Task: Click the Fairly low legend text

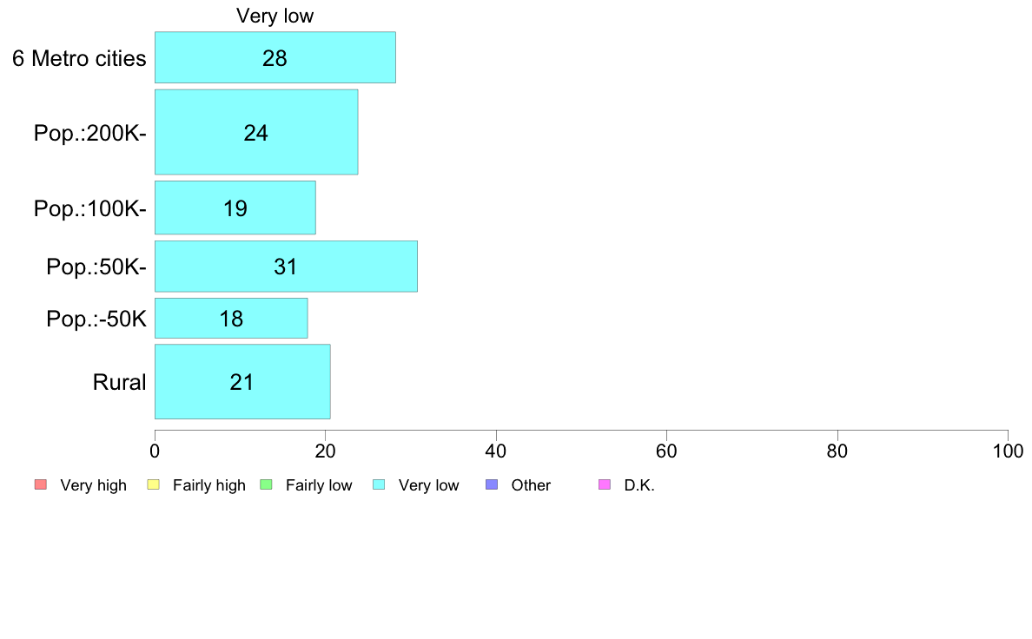Action: 319,485
